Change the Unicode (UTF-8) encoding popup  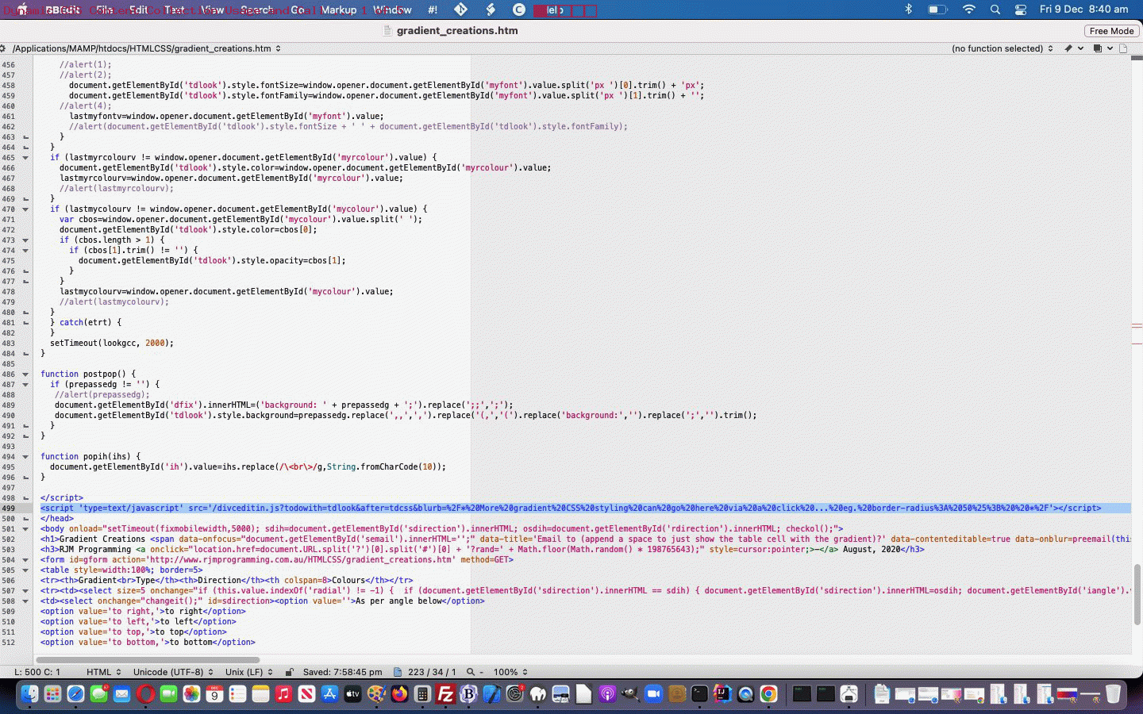coord(173,672)
